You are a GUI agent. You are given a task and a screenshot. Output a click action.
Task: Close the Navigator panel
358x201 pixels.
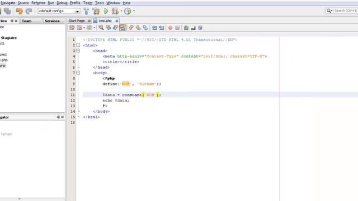(x=62, y=117)
